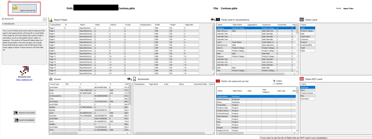The width and height of the screenshot is (372, 139).
Task: Toggle the Backup file checkbox
Action: click(3, 19)
